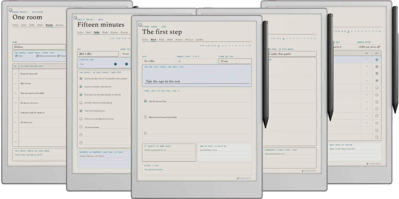The height and width of the screenshot is (199, 399).
Task: Check 'Wipe the bit of counter by the kettle'
Action: [145, 117]
